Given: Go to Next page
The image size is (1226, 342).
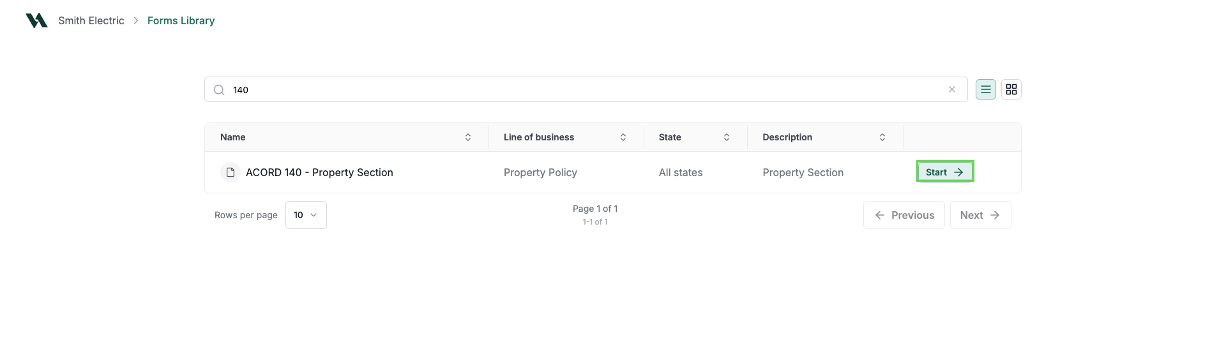Looking at the screenshot, I should (980, 215).
